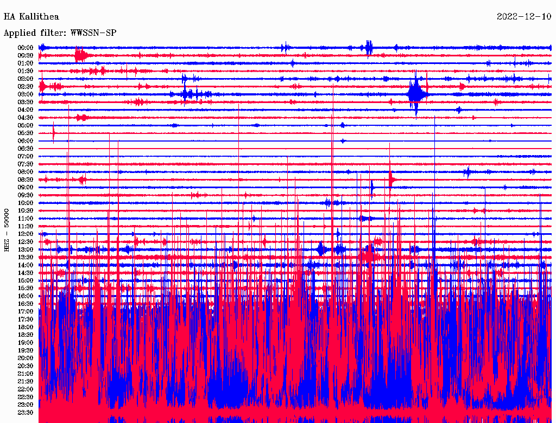Select the 15:30 time label
This screenshot has width=556, height=423.
point(26,289)
